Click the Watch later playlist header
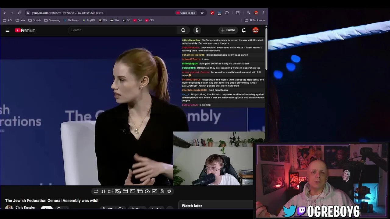Viewport: 390px width, 219px height. pos(192,206)
